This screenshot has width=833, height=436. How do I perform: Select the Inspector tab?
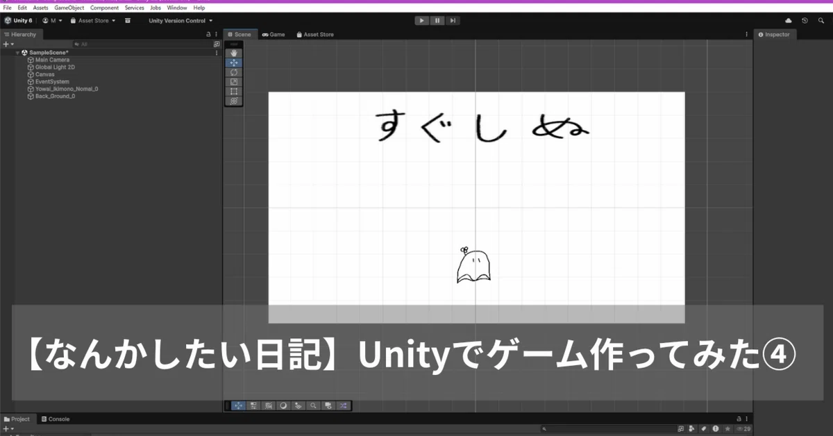774,34
